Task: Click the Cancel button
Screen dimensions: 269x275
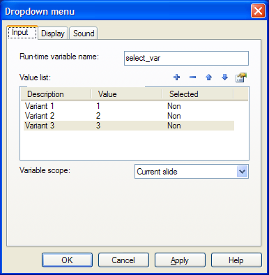Action: (123, 260)
